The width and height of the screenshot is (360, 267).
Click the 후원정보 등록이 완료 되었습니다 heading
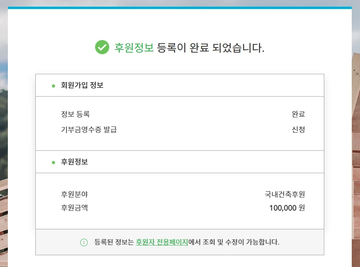(189, 48)
